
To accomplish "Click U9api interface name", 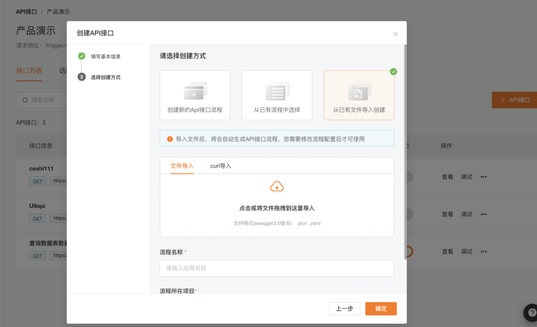I will click(x=37, y=206).
